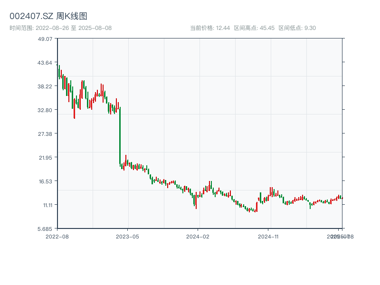
Task: Select the 43.64 y-axis tick label
Action: (x=45, y=62)
